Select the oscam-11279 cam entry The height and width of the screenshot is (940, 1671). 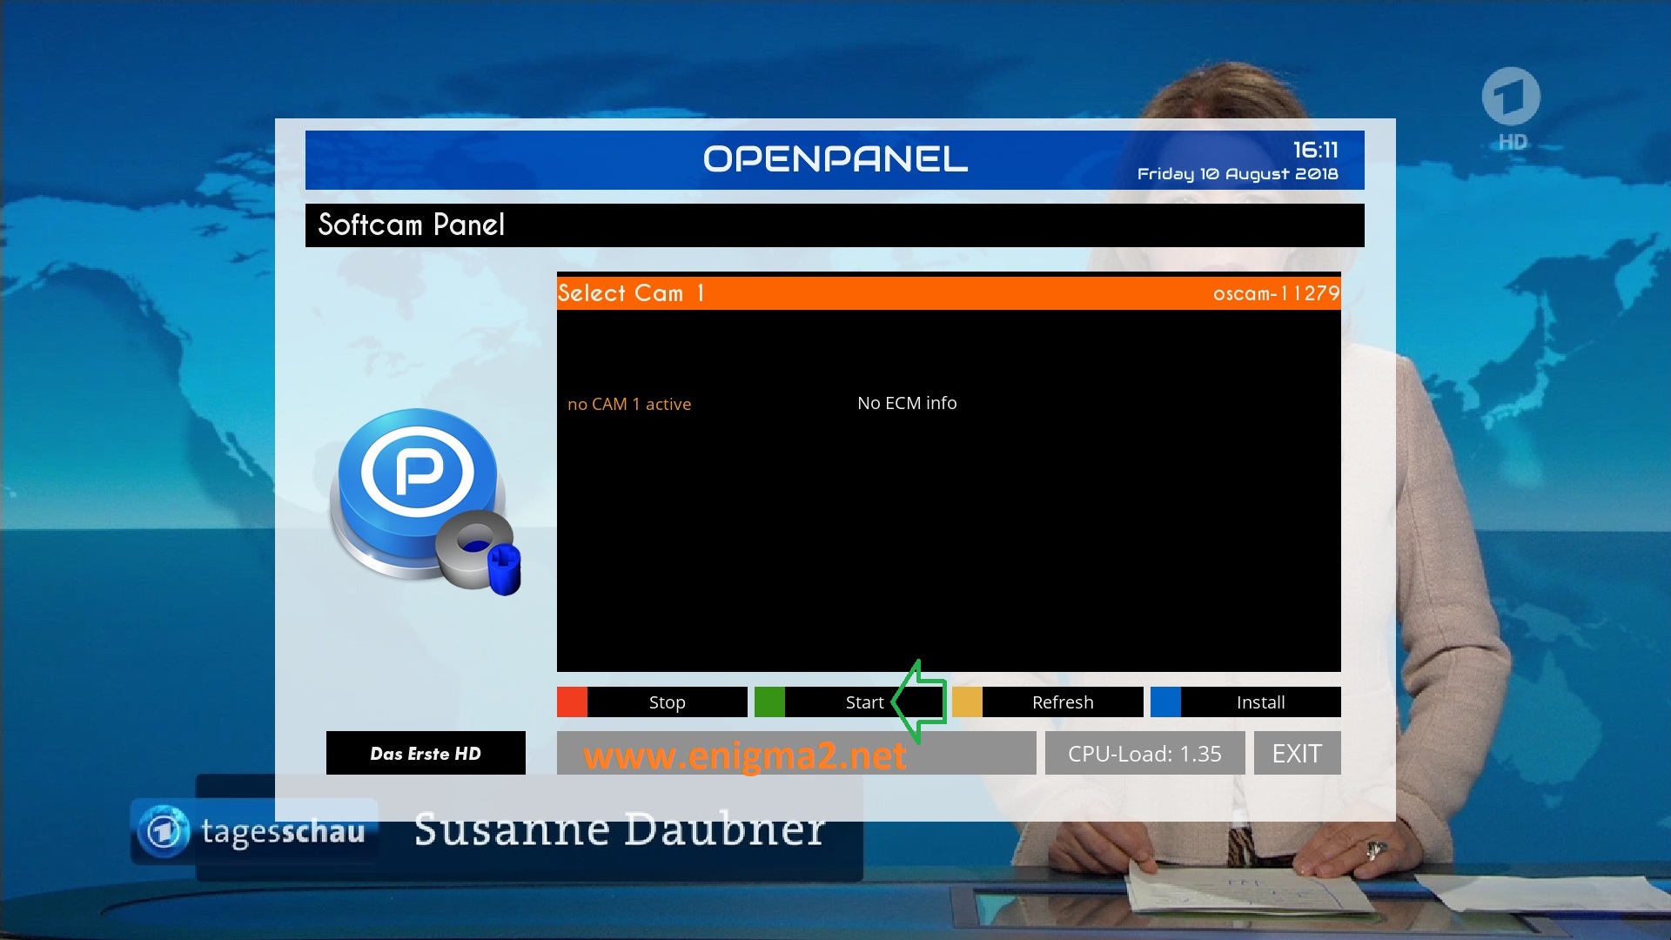tap(949, 293)
